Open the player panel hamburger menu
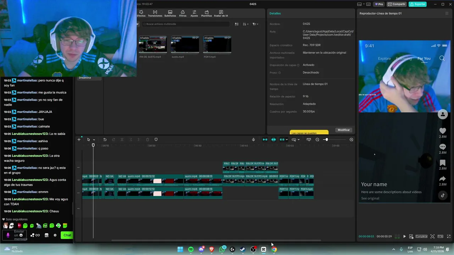The image size is (454, 255). [x=447, y=13]
